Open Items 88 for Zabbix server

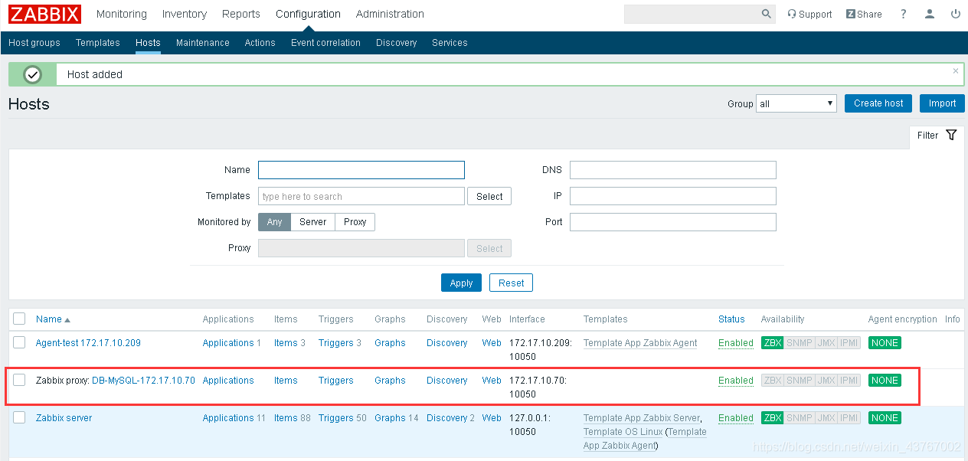[286, 418]
